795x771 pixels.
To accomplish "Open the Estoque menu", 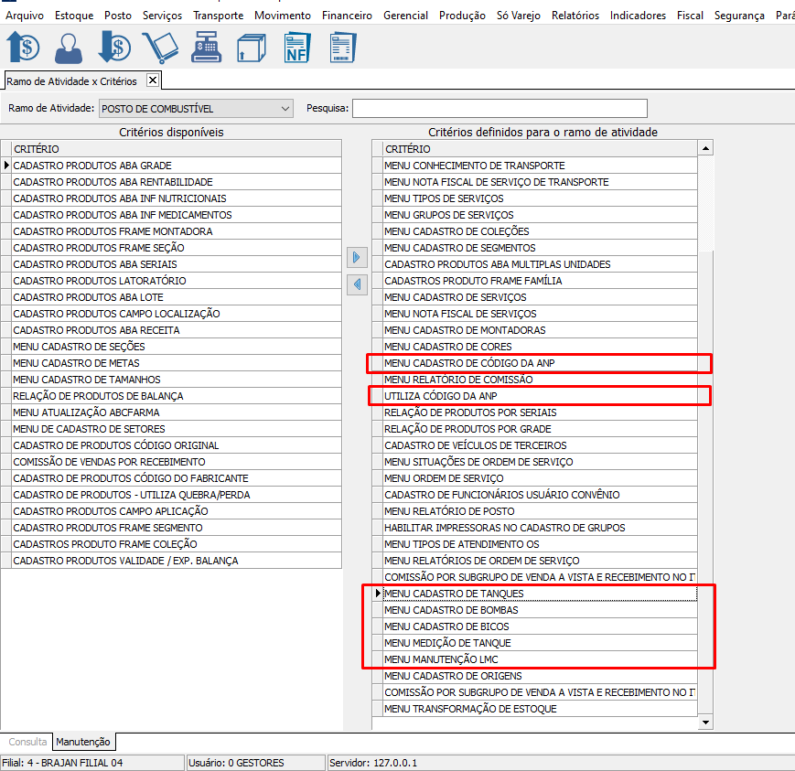I will pyautogui.click(x=74, y=16).
